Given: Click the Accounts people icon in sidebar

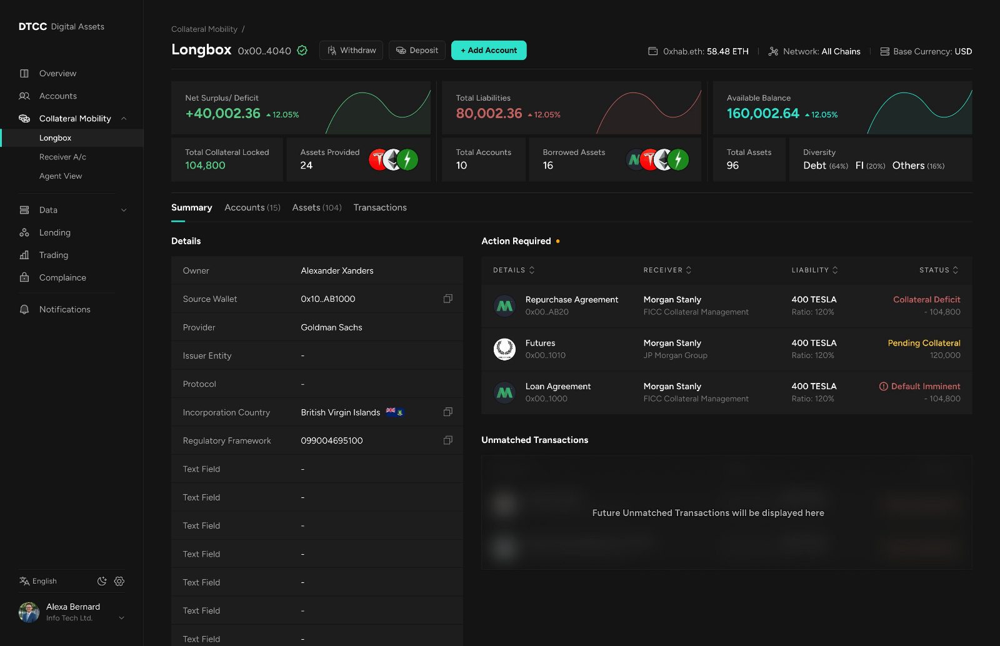Looking at the screenshot, I should (24, 96).
